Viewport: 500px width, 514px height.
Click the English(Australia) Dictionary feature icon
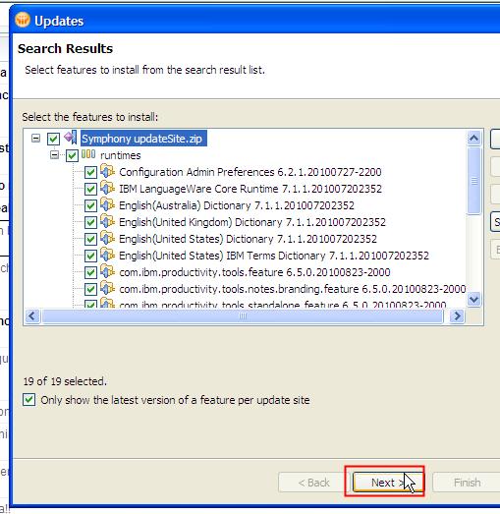[x=107, y=204]
